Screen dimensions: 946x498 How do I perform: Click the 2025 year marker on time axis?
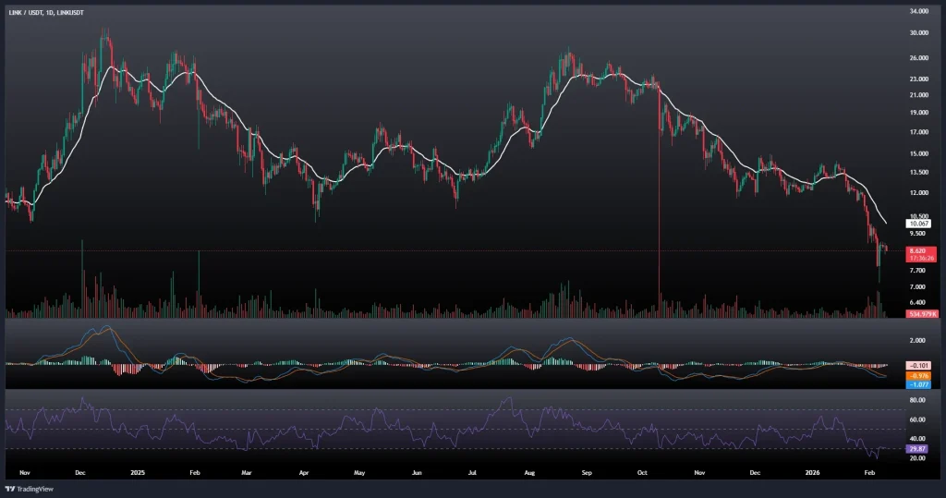(x=139, y=471)
